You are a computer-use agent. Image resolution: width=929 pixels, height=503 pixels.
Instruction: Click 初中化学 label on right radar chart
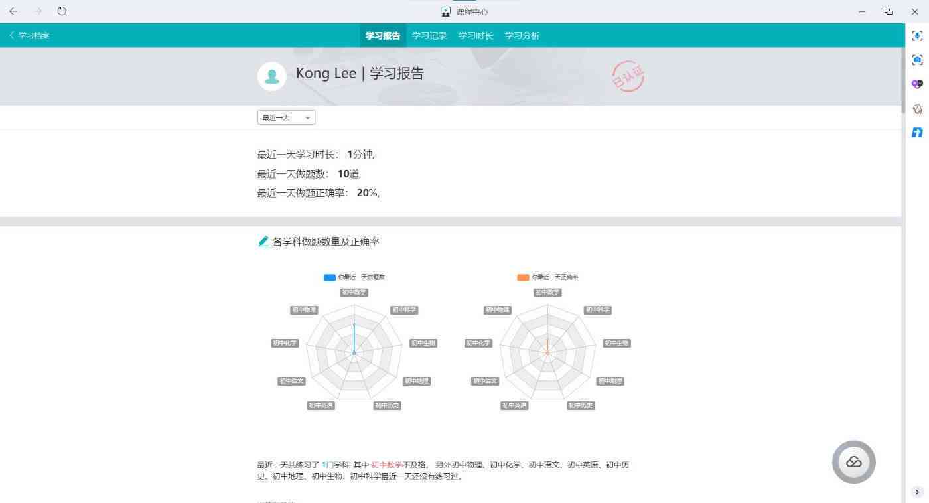[478, 343]
